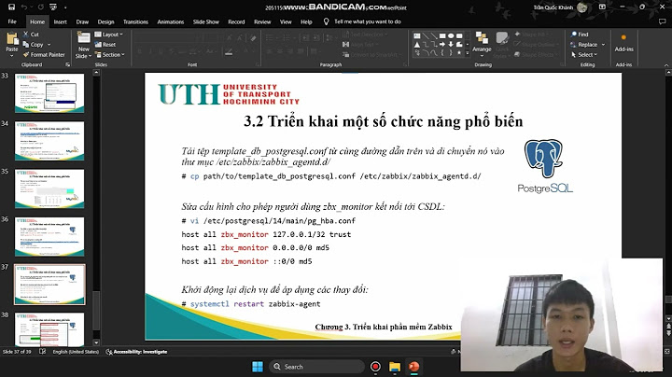
Task: Undo the last action
Action: 24,7
